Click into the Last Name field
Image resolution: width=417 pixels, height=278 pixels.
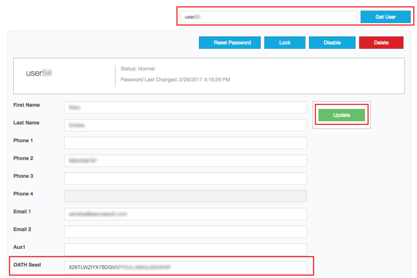pos(185,125)
